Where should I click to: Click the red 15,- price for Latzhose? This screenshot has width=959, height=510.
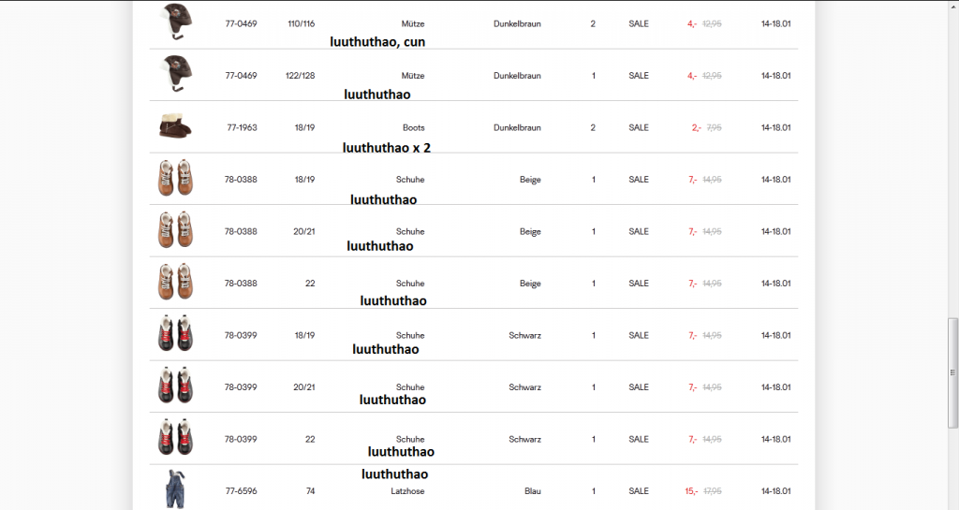point(691,490)
